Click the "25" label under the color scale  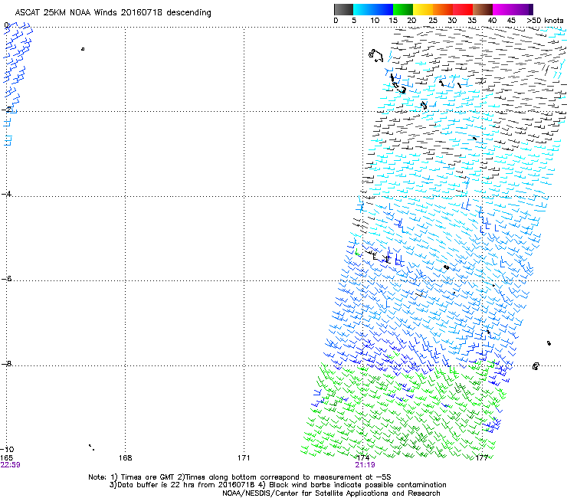(433, 21)
